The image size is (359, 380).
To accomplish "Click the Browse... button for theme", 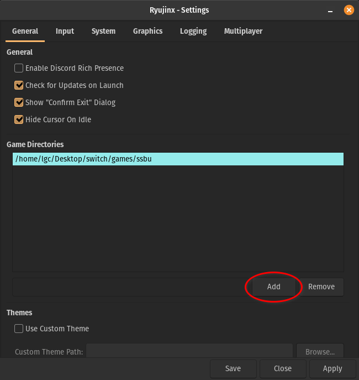I will click(x=320, y=351).
